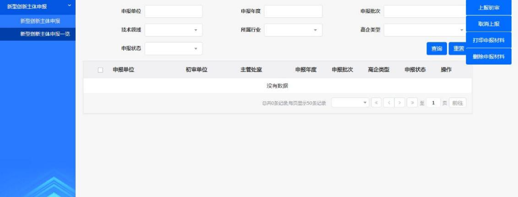
Task: Click the 没有数据 empty table message
Action: tap(277, 86)
